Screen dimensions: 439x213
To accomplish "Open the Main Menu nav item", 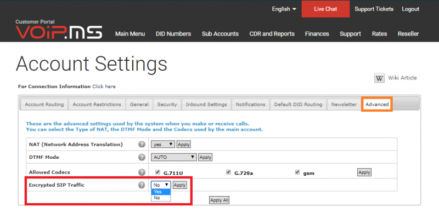I will (x=130, y=34).
